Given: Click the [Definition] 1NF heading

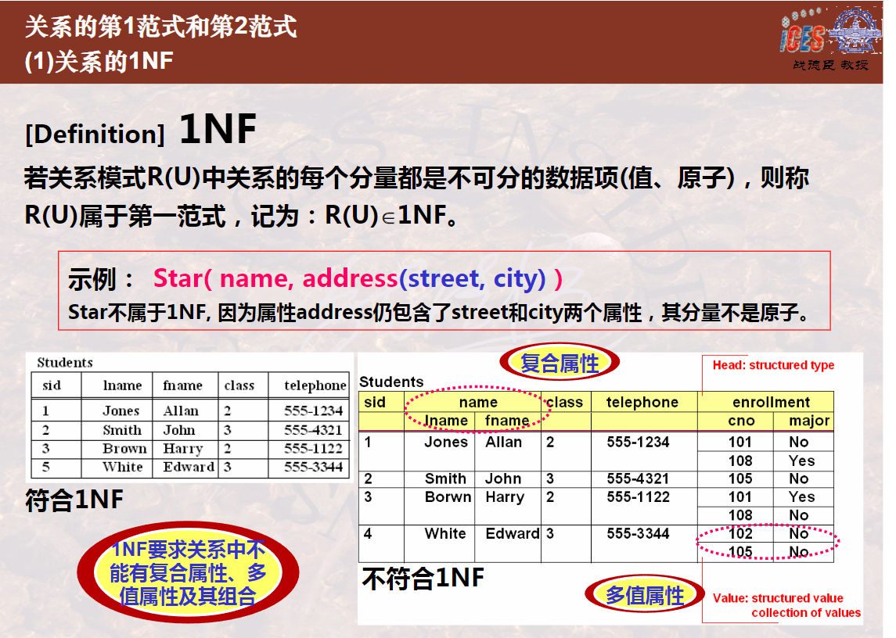Looking at the screenshot, I should pos(141,131).
